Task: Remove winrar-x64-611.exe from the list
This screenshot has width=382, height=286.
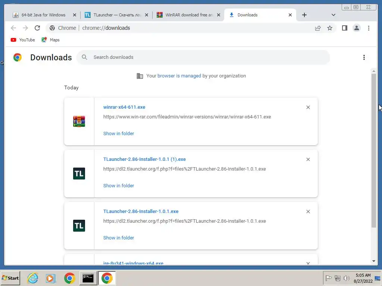Action: 308,107
